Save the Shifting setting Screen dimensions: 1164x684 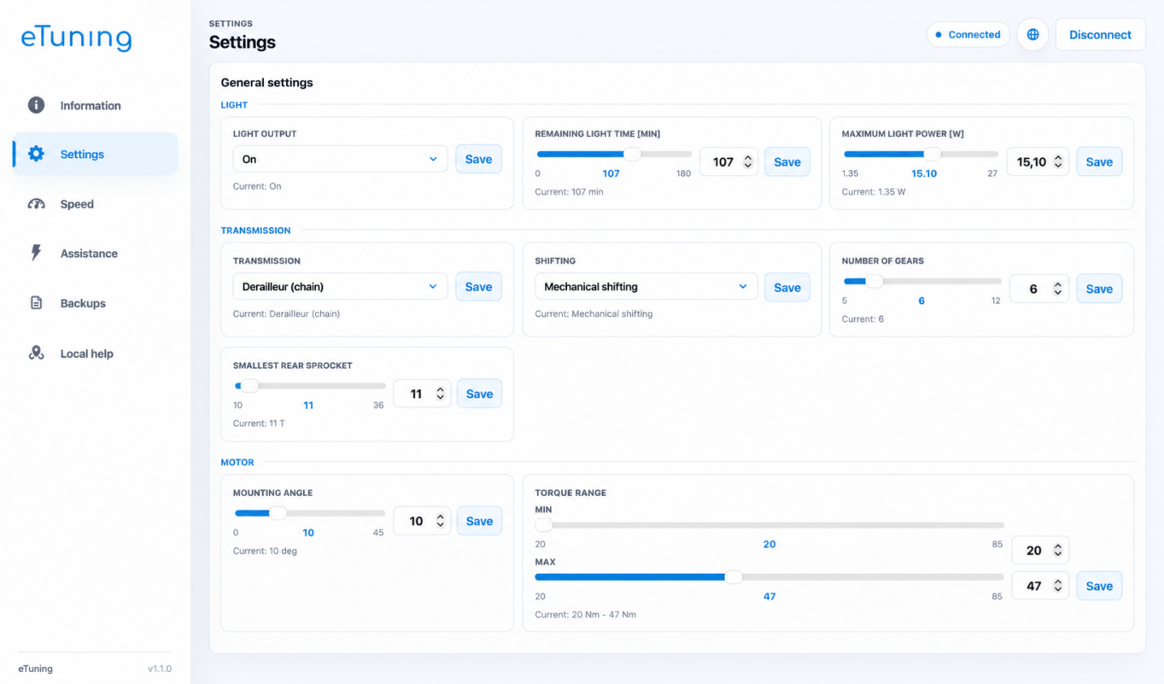[x=787, y=288]
